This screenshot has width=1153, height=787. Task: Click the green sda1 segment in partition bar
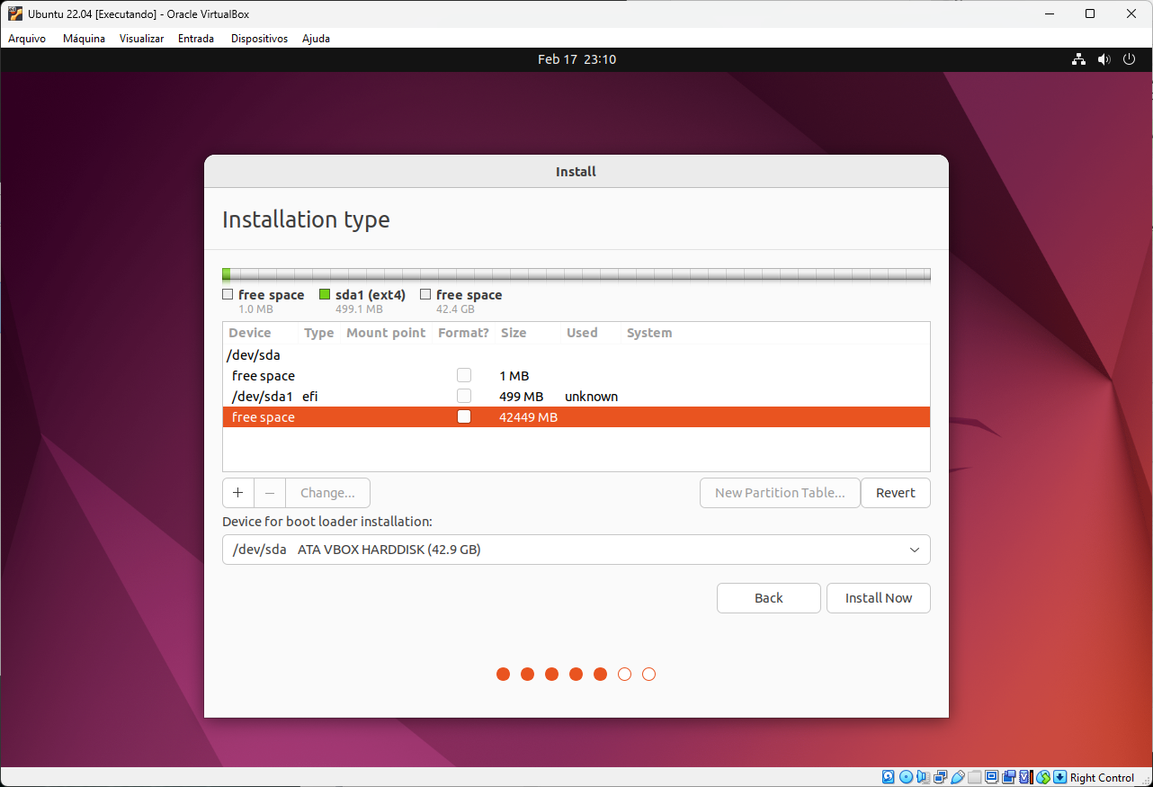pyautogui.click(x=227, y=274)
